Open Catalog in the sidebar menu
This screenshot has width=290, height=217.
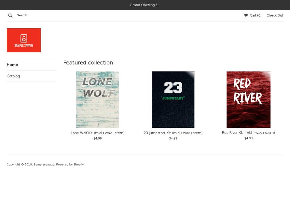coord(13,76)
